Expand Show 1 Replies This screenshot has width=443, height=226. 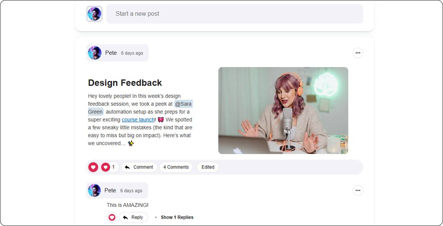pos(177,217)
